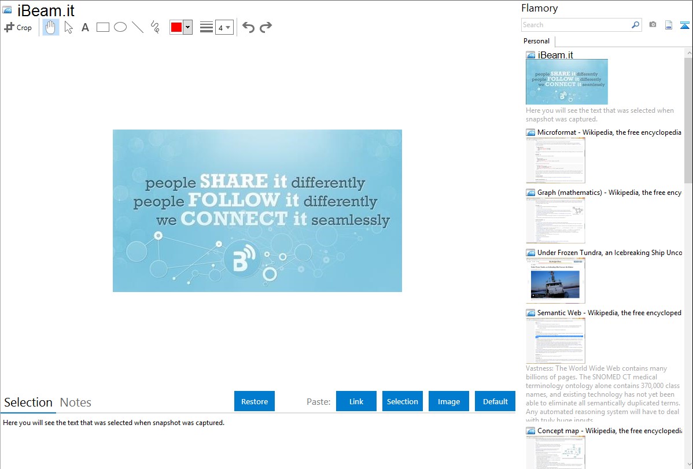The height and width of the screenshot is (469, 693).
Task: Click the icon beside Graph (mathematics) entry
Action: click(x=530, y=193)
